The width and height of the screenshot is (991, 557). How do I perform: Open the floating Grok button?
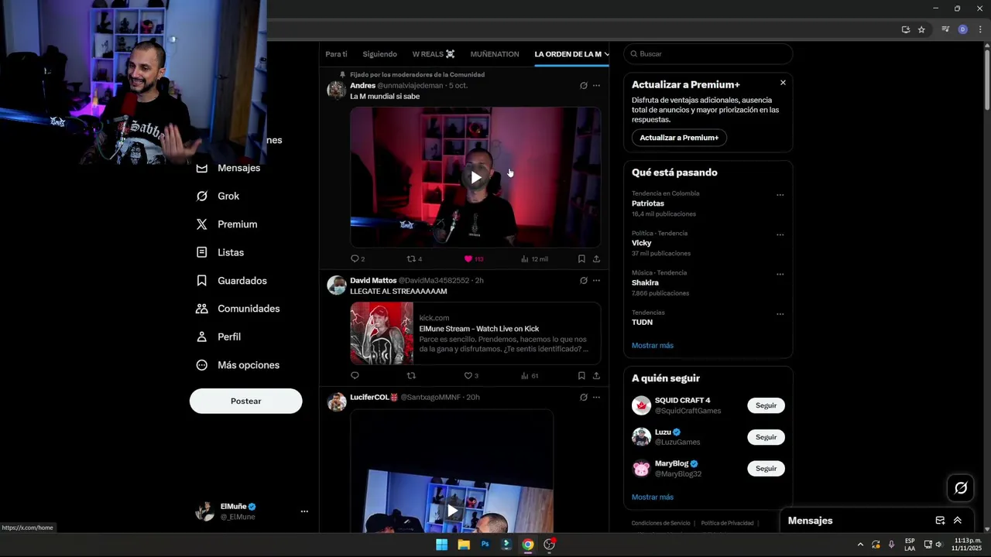point(961,488)
